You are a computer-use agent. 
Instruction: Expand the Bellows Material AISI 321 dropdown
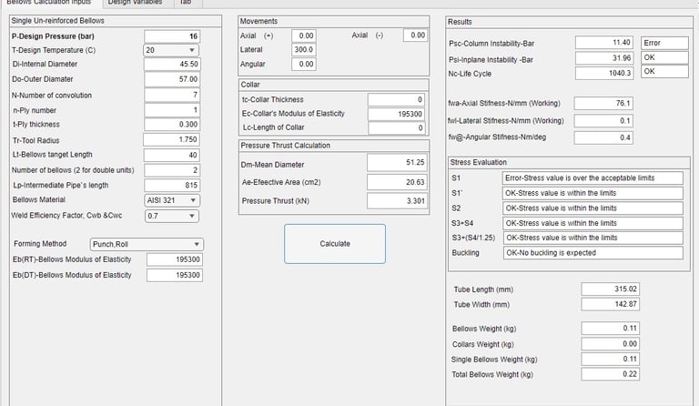pos(172,200)
